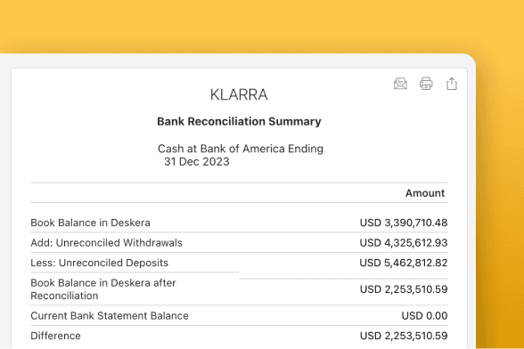Click the KLARRA company title
This screenshot has height=349, width=524.
[x=239, y=94]
